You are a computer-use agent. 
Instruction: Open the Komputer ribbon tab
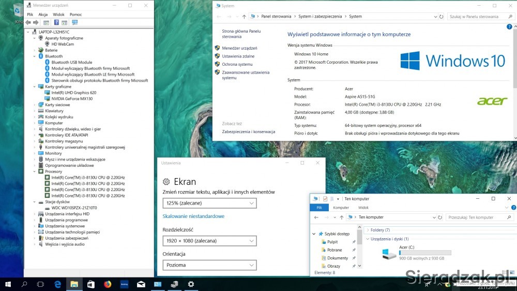[x=341, y=208]
